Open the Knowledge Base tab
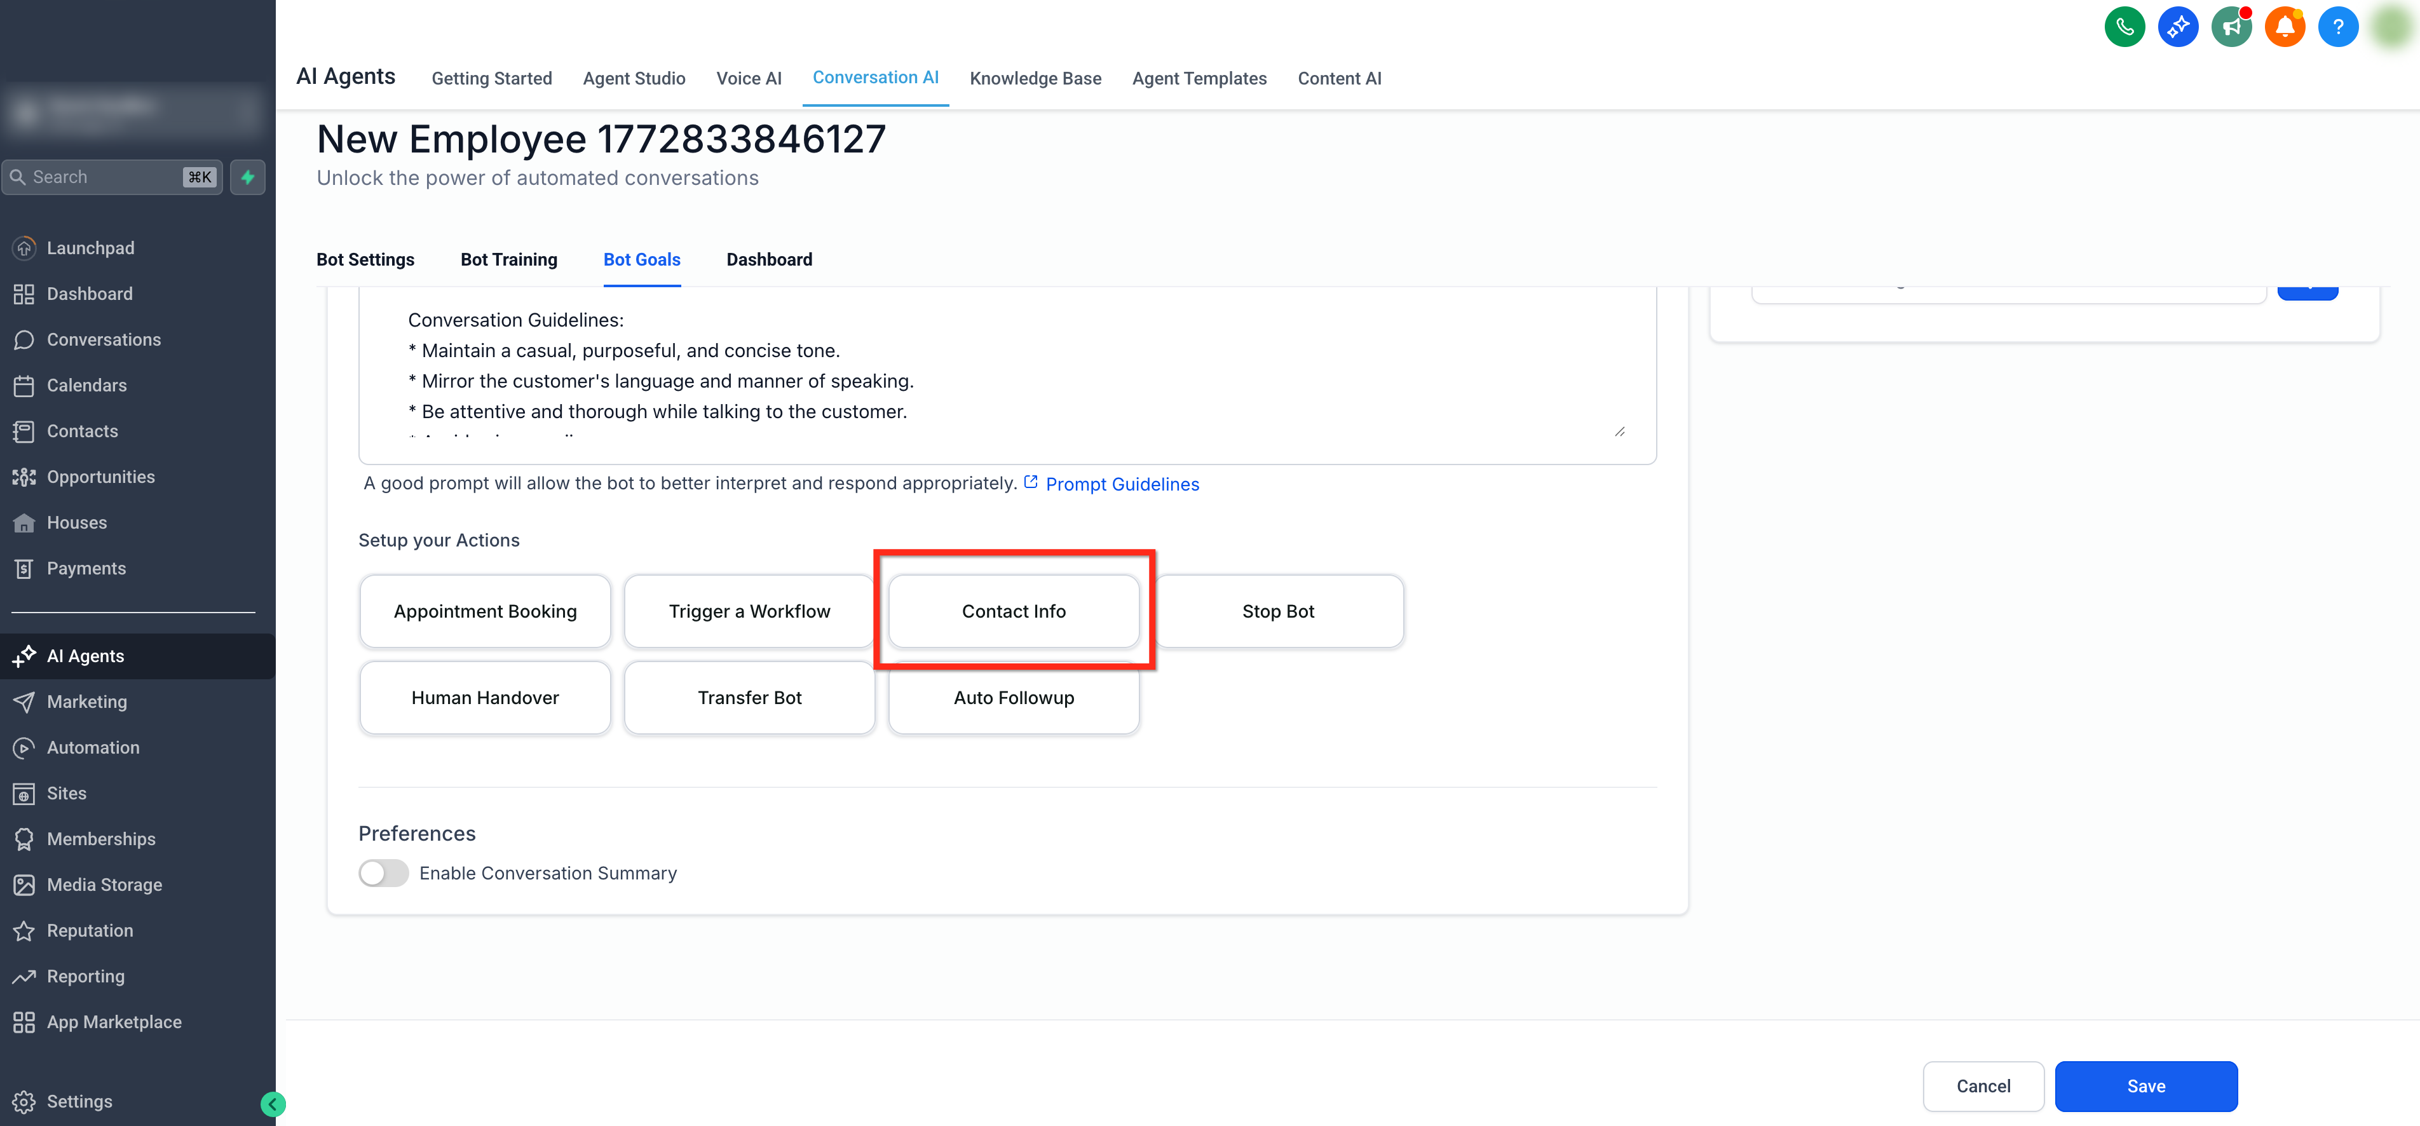The height and width of the screenshot is (1126, 2420). (1035, 78)
